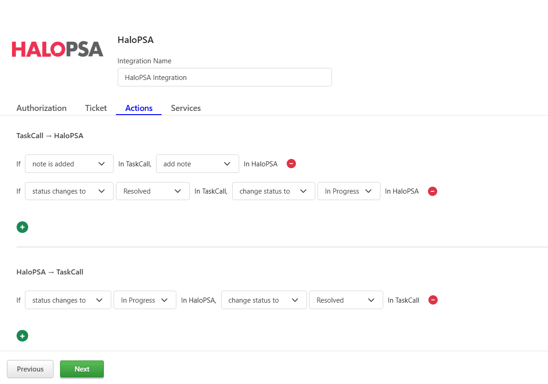Click the Previous button
The width and height of the screenshot is (548, 384).
coord(30,369)
